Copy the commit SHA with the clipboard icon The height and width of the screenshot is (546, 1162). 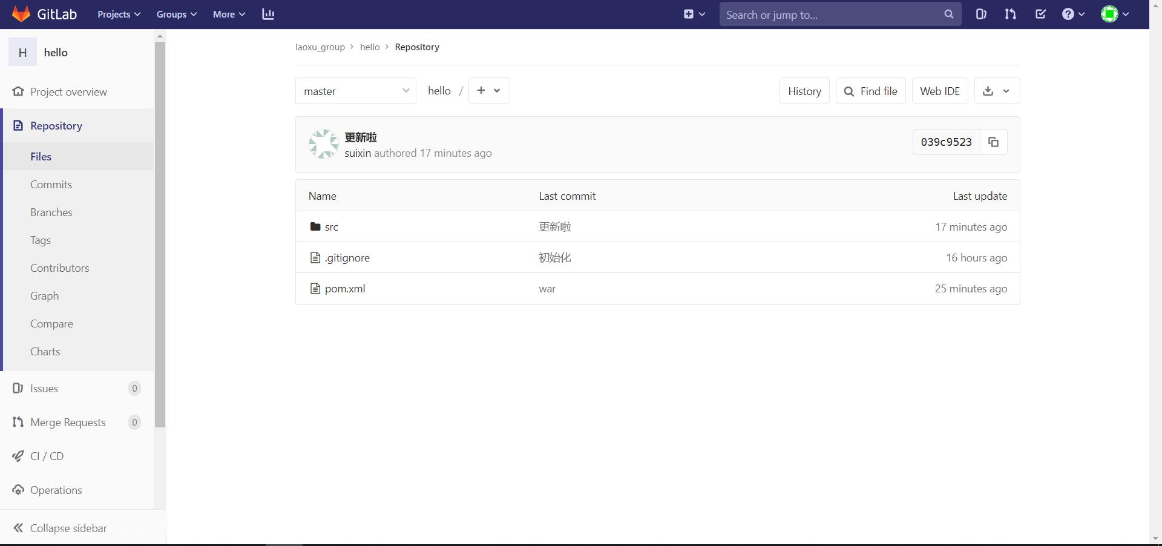click(x=993, y=142)
